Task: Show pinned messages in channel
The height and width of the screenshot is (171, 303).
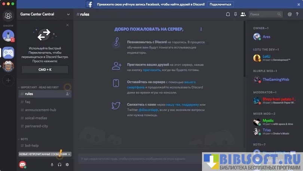Action: [x=235, y=14]
